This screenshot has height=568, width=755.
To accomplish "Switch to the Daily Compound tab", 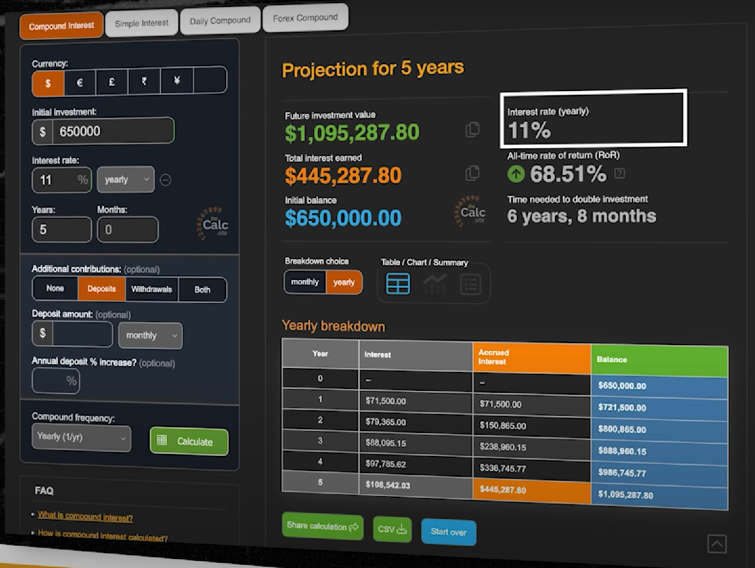I will tap(220, 21).
